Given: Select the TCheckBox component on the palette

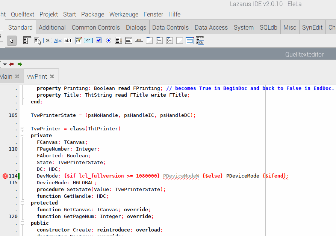Looking at the screenshot, I should click(x=98, y=40).
